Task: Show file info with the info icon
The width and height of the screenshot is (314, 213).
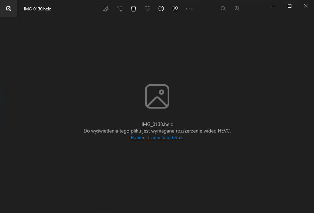Action: click(x=161, y=9)
